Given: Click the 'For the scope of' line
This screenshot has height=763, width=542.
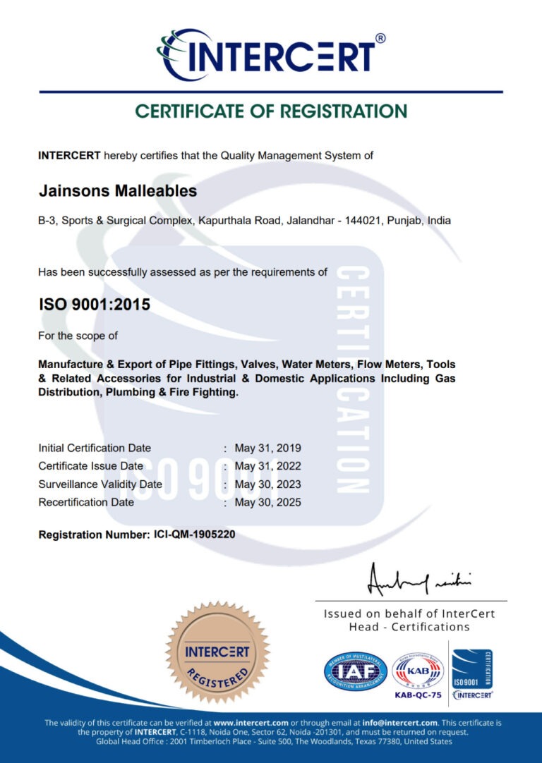Looking at the screenshot, I should (78, 336).
